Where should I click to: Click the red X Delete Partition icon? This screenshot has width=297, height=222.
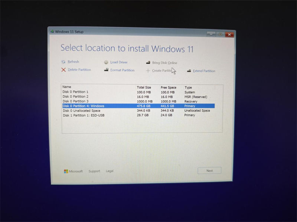[x=63, y=70]
